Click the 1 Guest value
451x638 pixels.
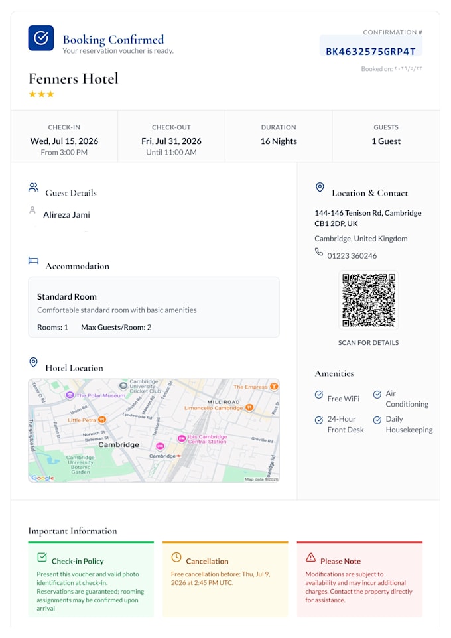click(x=386, y=141)
